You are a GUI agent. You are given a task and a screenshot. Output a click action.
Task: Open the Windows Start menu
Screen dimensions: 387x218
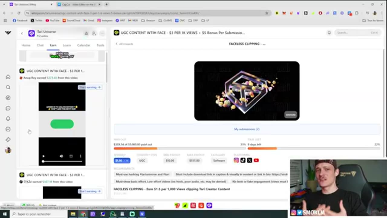pos(5,214)
